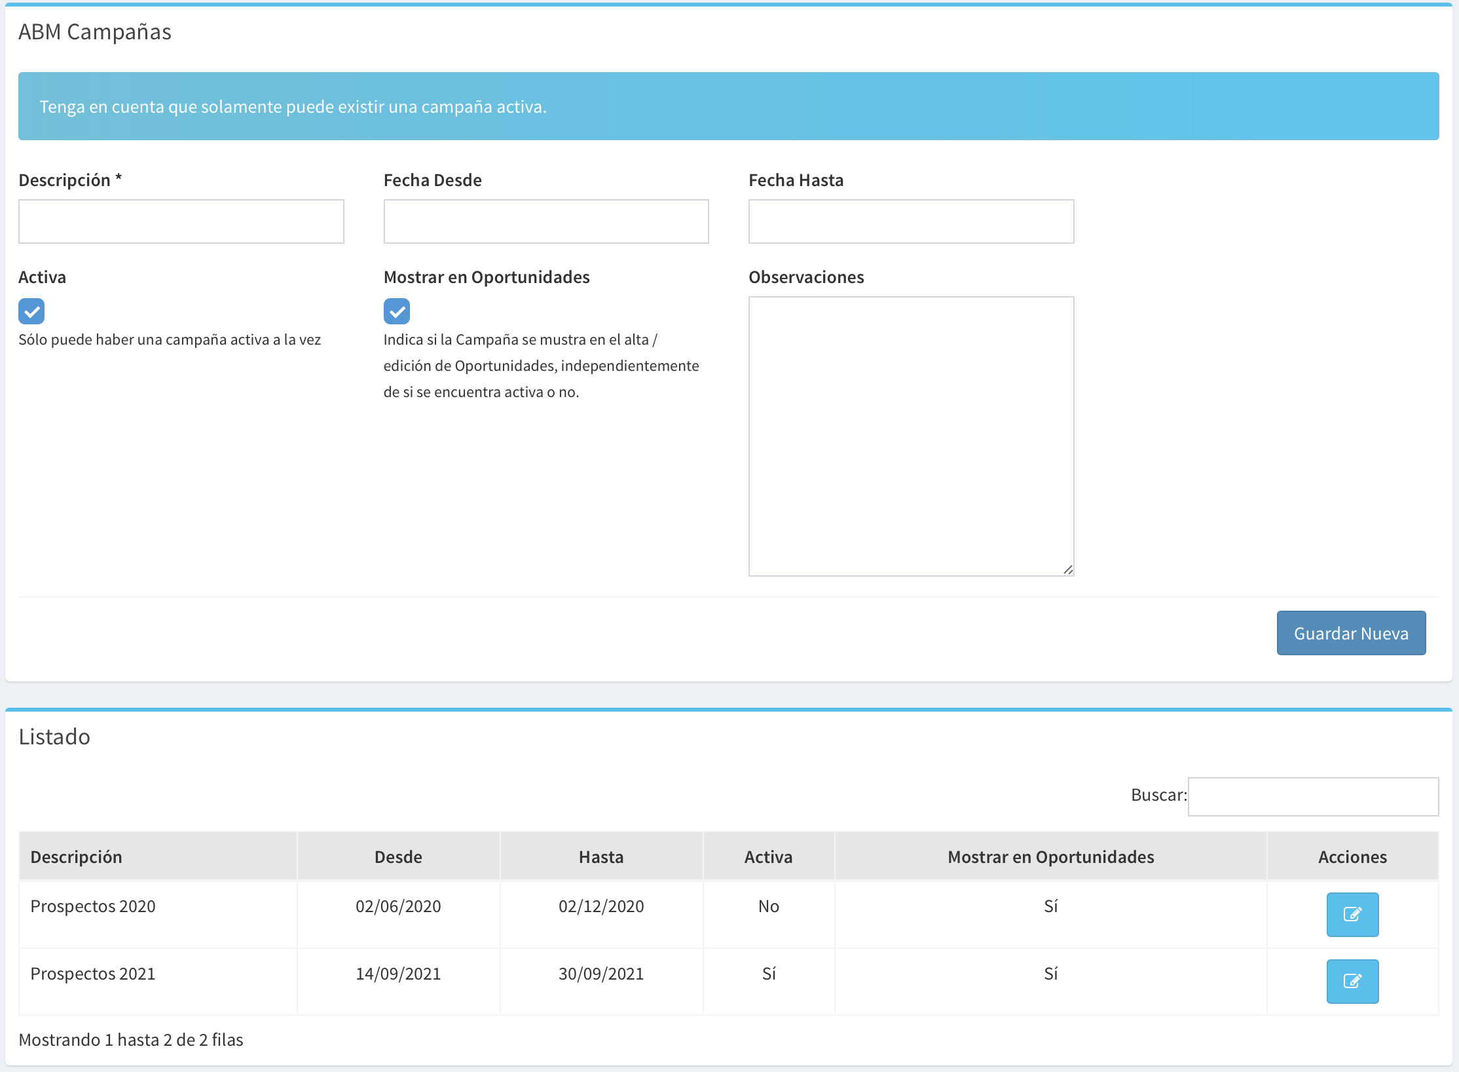The image size is (1459, 1072).
Task: Click the edit icon for Prospectos 2020
Action: (1352, 914)
